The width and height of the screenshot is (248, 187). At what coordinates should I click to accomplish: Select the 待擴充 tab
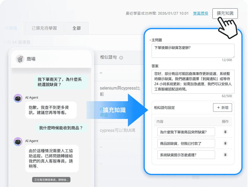pos(11,28)
